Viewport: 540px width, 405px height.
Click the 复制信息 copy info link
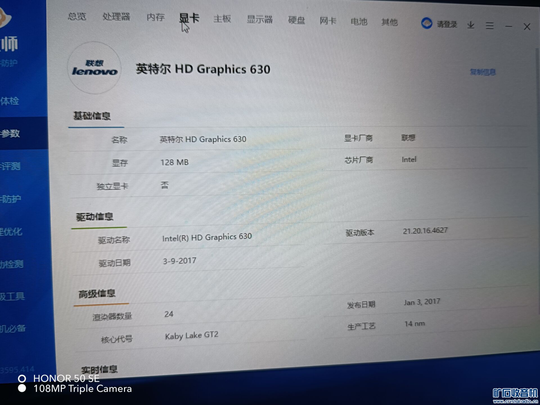click(x=483, y=72)
